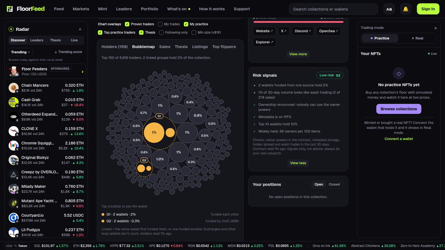Open the Cash Grab collection avatar
The image size is (445, 250).
[14, 102]
